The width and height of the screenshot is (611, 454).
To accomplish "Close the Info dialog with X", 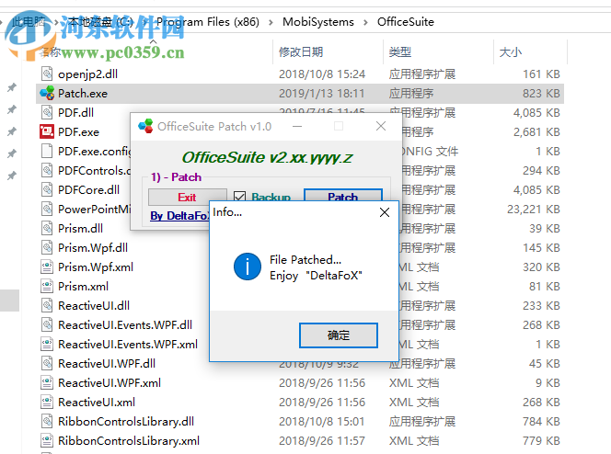I will 385,212.
